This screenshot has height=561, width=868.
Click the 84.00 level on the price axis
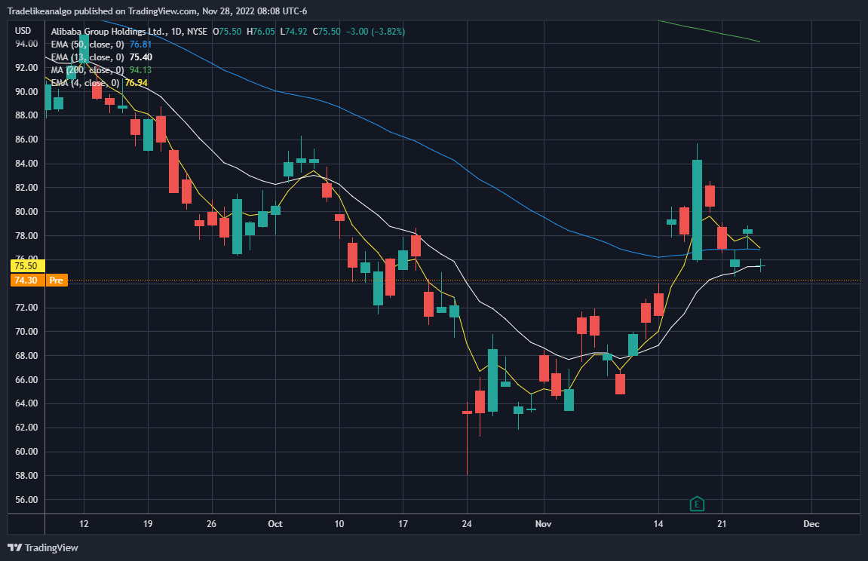(26, 163)
